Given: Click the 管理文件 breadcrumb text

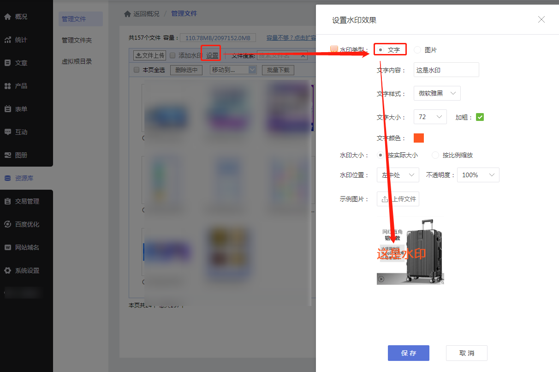Looking at the screenshot, I should point(184,14).
